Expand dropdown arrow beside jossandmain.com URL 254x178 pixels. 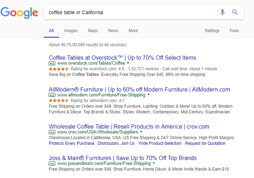click(154, 163)
